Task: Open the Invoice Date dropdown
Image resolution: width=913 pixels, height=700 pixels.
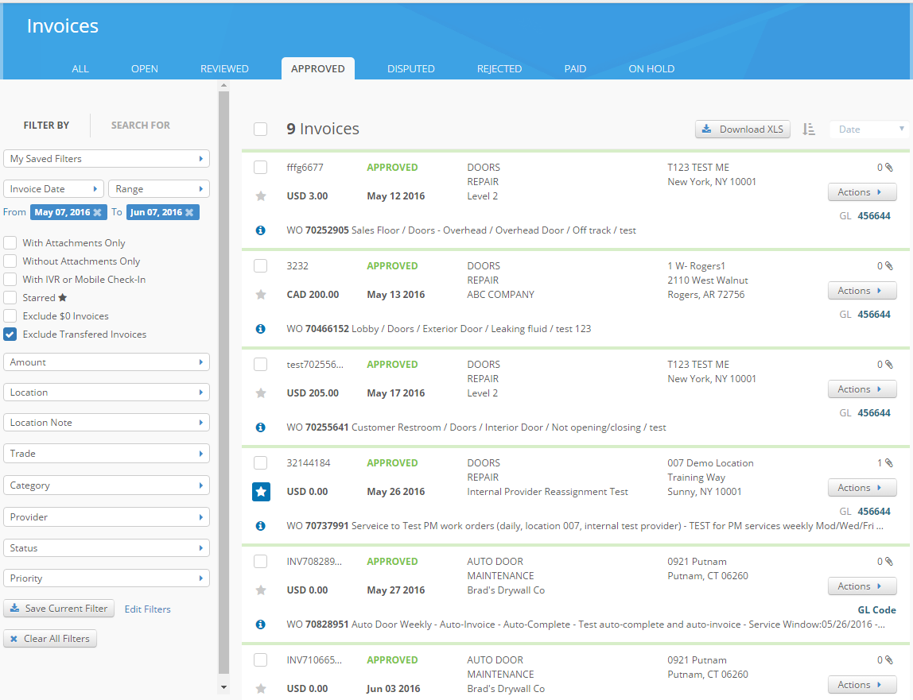Action: (x=53, y=189)
